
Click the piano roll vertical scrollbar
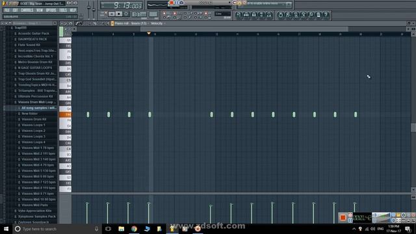[x=413, y=127]
